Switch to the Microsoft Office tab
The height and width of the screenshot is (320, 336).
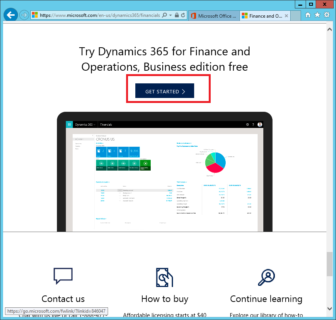[214, 16]
